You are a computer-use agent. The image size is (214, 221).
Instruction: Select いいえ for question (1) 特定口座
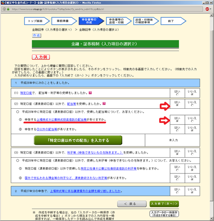(x=192, y=94)
